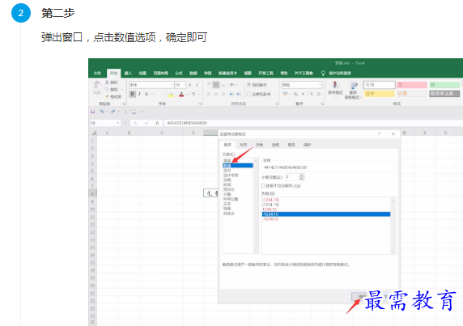The height and width of the screenshot is (326, 463).
Task: Click the percent style icon
Action: click(295, 94)
